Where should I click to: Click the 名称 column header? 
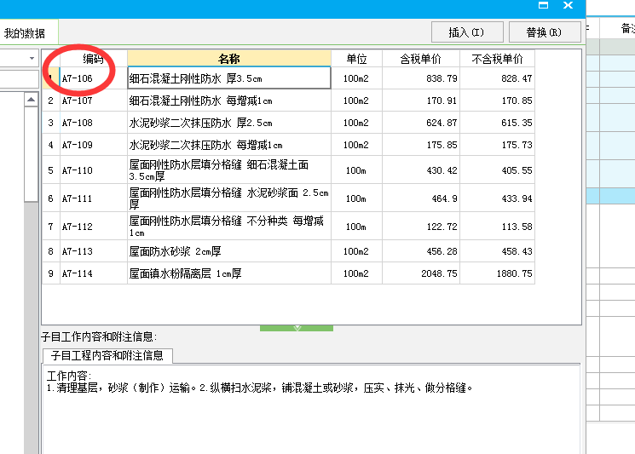tap(229, 59)
